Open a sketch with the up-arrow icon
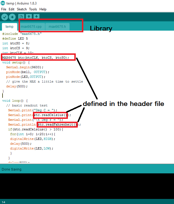This screenshot has height=204, width=174. [x=29, y=17]
